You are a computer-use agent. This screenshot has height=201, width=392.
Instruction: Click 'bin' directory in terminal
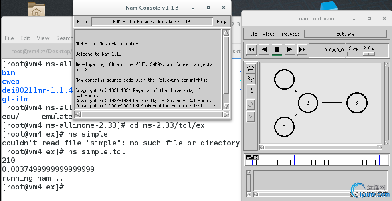pos(8,73)
